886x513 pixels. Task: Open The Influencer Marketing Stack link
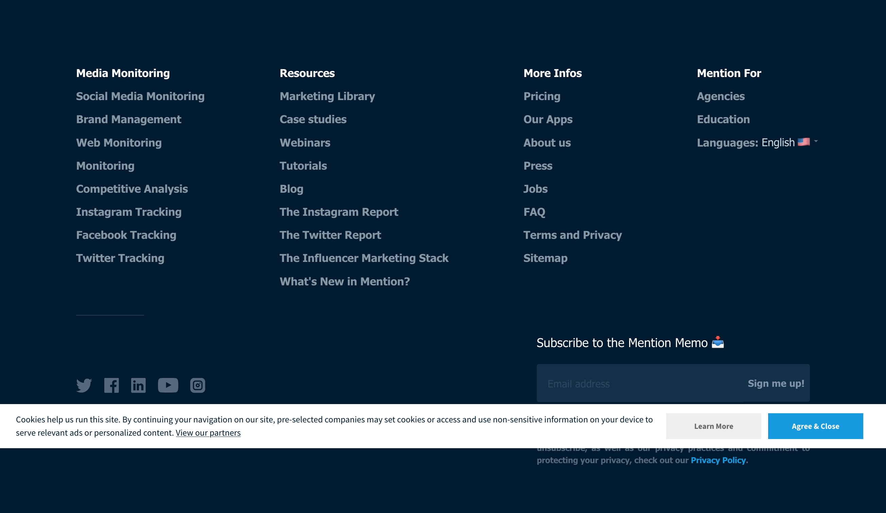[x=364, y=259]
